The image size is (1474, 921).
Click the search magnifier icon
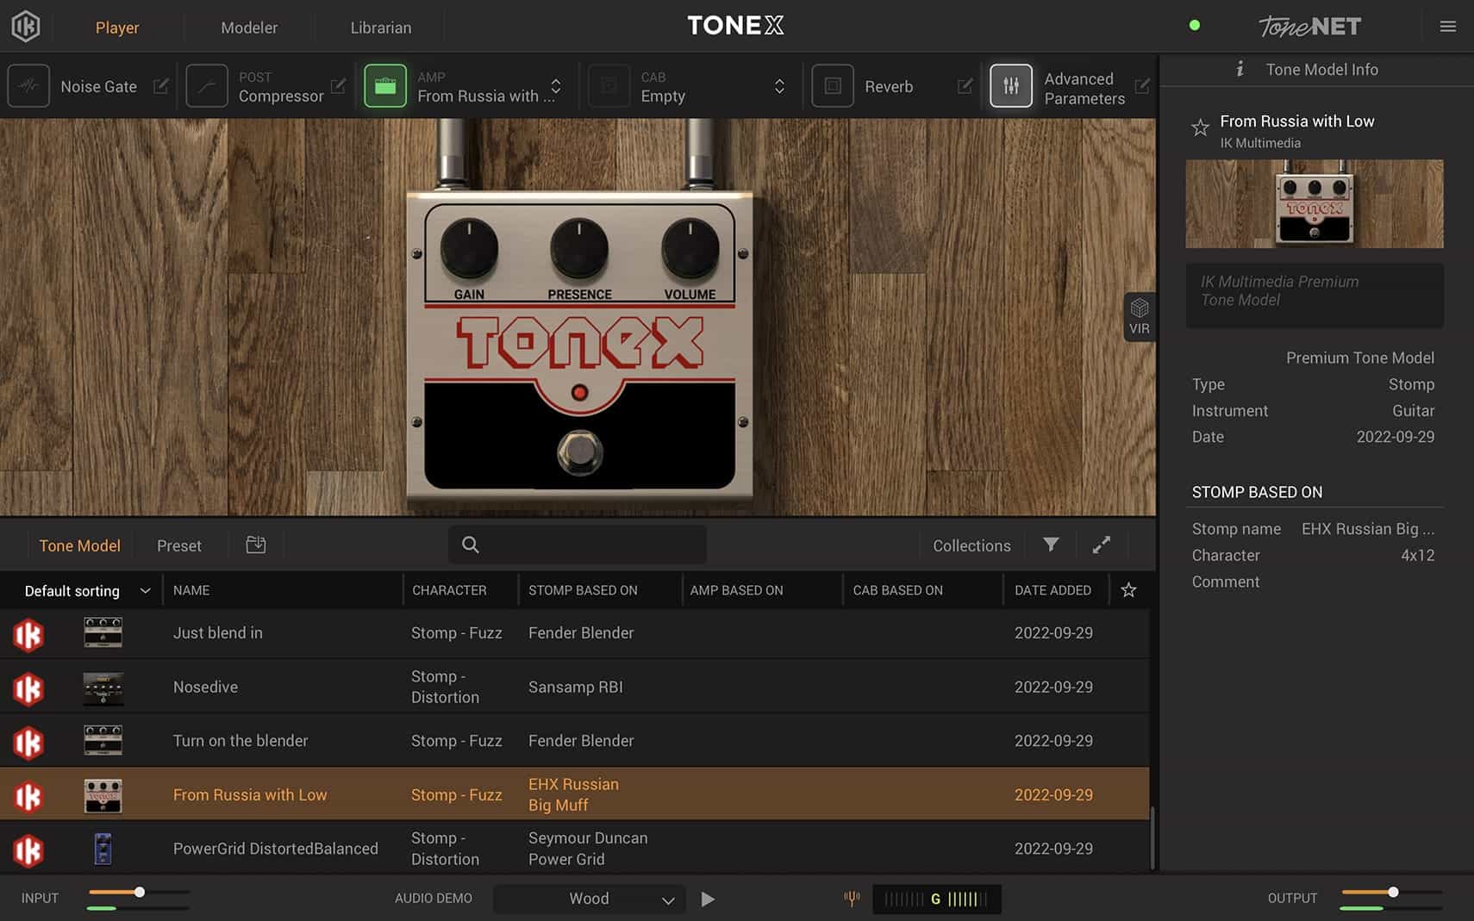click(x=471, y=545)
